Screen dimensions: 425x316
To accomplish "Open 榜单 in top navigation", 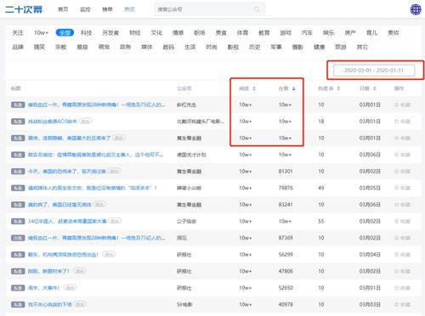I will (107, 9).
